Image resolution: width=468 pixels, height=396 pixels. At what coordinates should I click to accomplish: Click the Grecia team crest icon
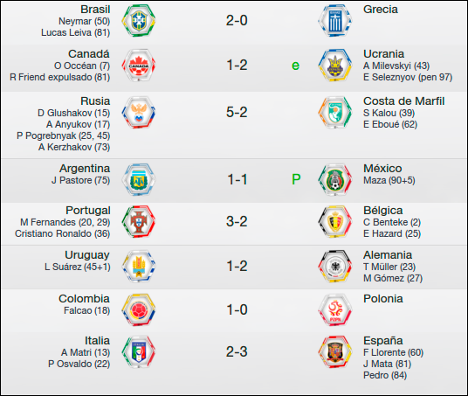click(335, 21)
